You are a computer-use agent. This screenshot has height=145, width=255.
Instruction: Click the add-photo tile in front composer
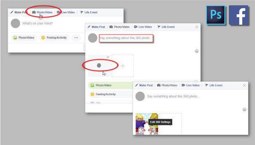(x=170, y=124)
